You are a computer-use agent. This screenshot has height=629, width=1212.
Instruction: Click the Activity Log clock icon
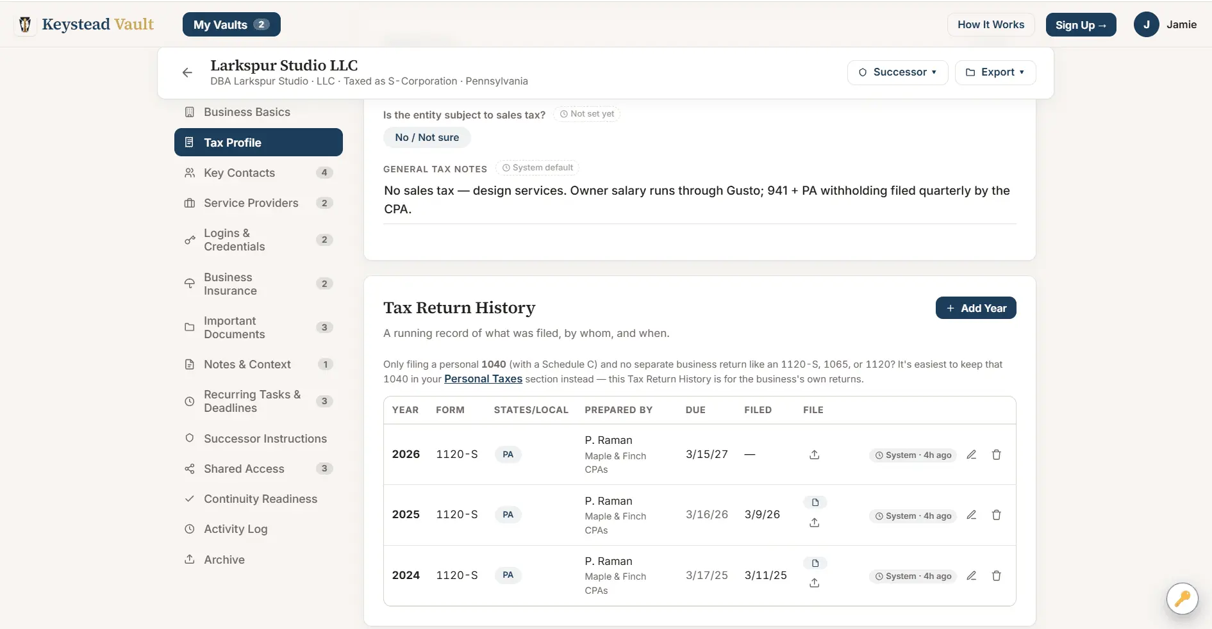(x=190, y=529)
